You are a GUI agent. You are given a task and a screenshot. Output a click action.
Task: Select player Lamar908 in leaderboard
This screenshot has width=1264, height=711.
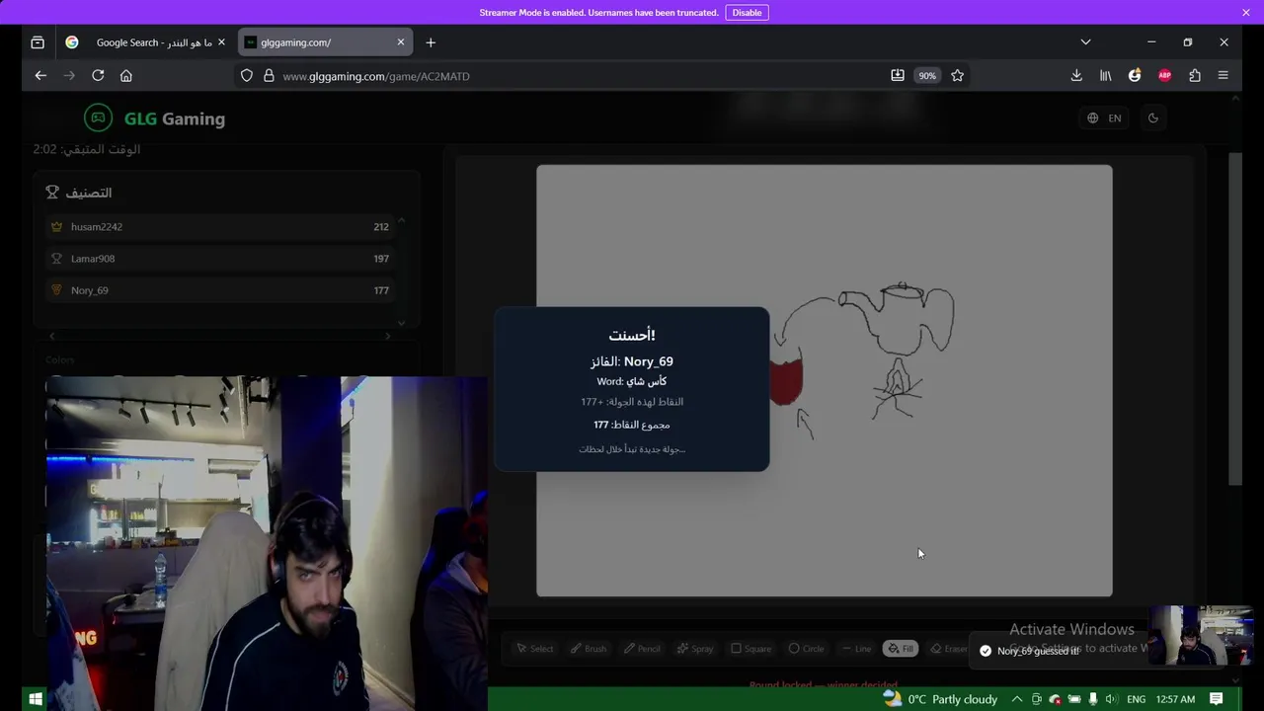[x=220, y=259]
